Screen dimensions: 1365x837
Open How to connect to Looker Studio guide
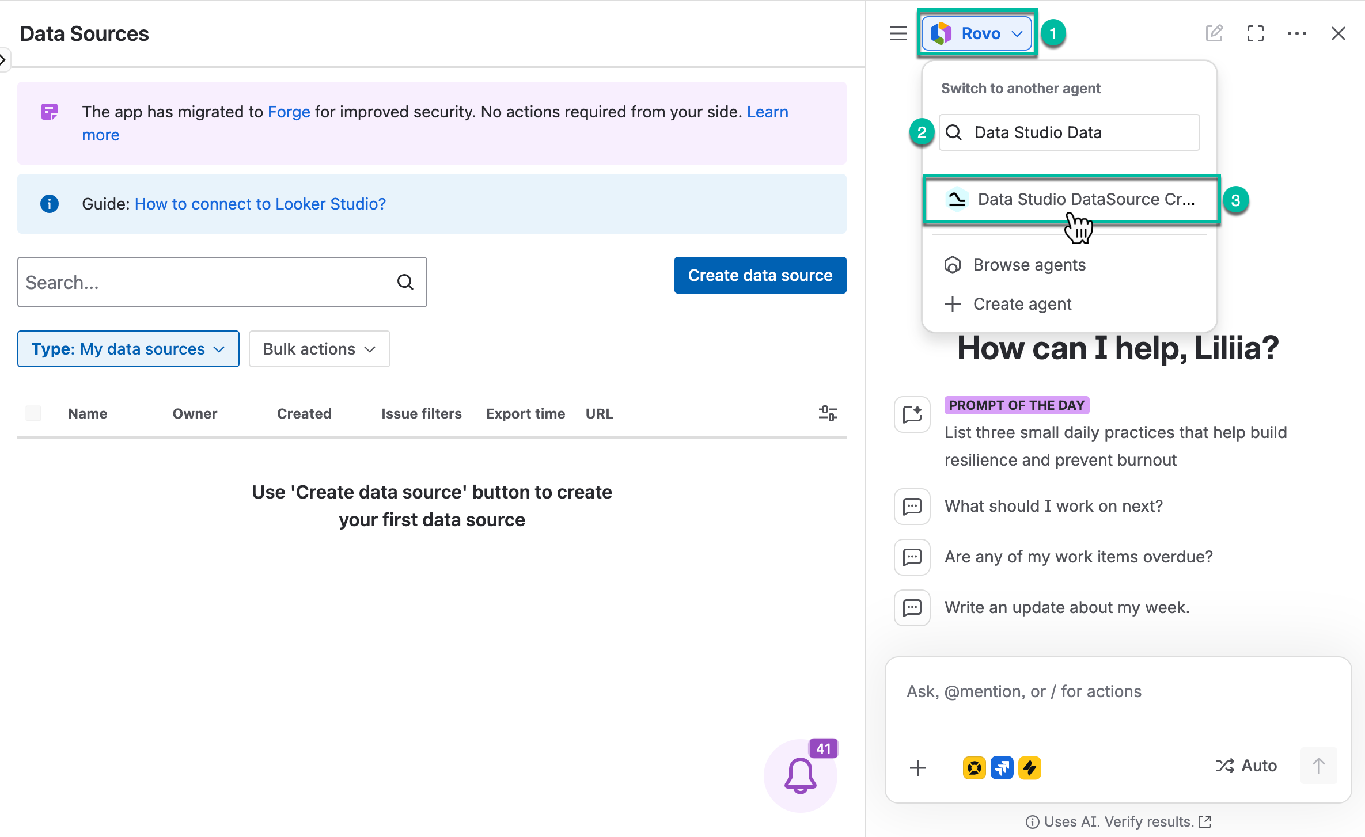(260, 204)
